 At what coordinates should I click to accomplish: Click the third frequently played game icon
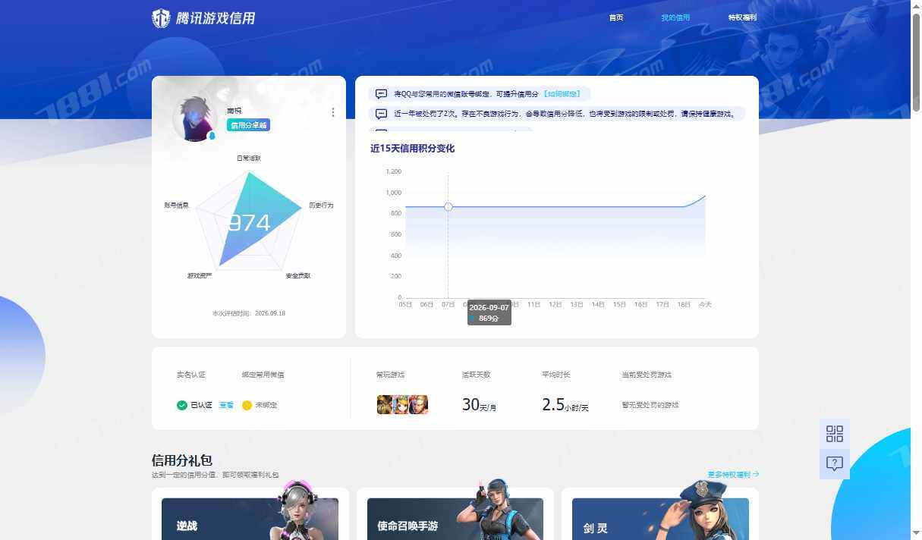pyautogui.click(x=419, y=405)
